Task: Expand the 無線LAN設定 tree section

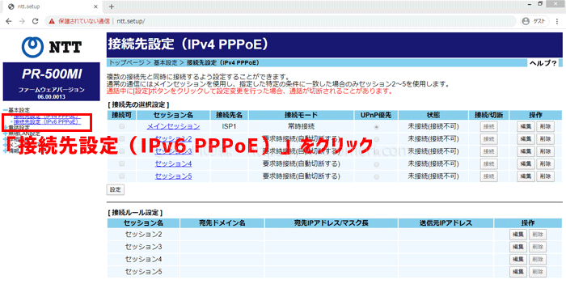Action: click(6, 134)
